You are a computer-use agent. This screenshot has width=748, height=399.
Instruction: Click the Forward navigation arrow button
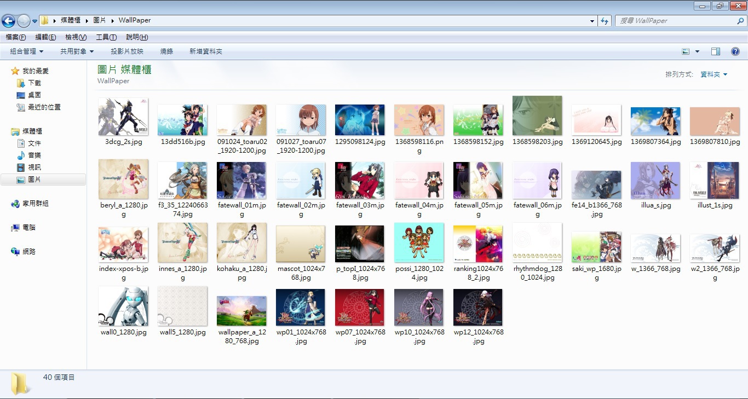point(24,21)
